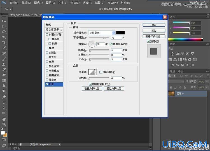Image resolution: width=210 pixels, height=151 pixels.
Task: Enable the 纹理 sub-style checkbox
Action: (x=50, y=43)
